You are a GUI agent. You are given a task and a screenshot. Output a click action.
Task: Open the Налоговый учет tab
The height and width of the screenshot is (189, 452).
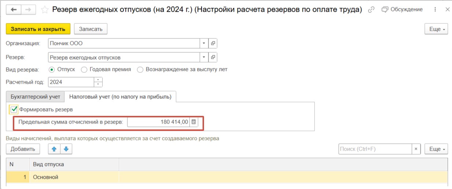coord(120,97)
